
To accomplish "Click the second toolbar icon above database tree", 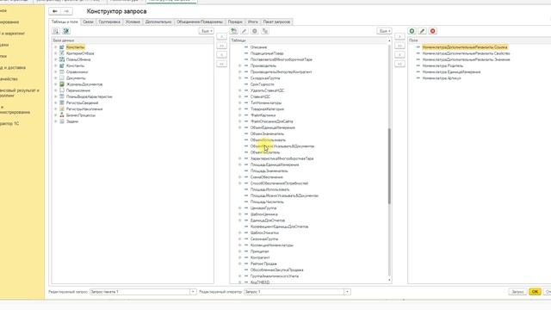I will (65, 31).
